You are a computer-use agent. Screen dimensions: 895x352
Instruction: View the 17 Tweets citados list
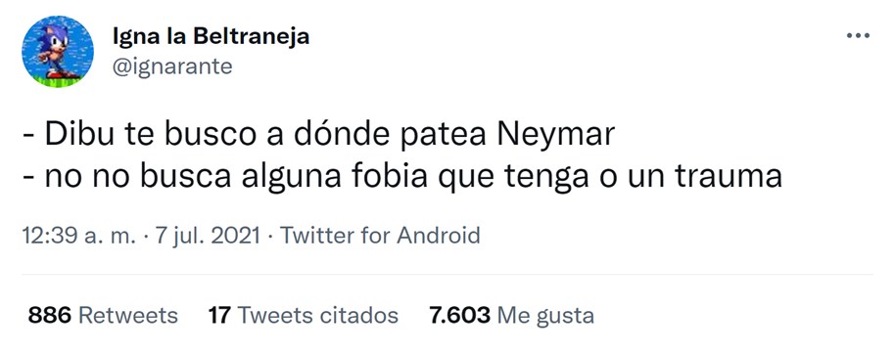tap(304, 315)
